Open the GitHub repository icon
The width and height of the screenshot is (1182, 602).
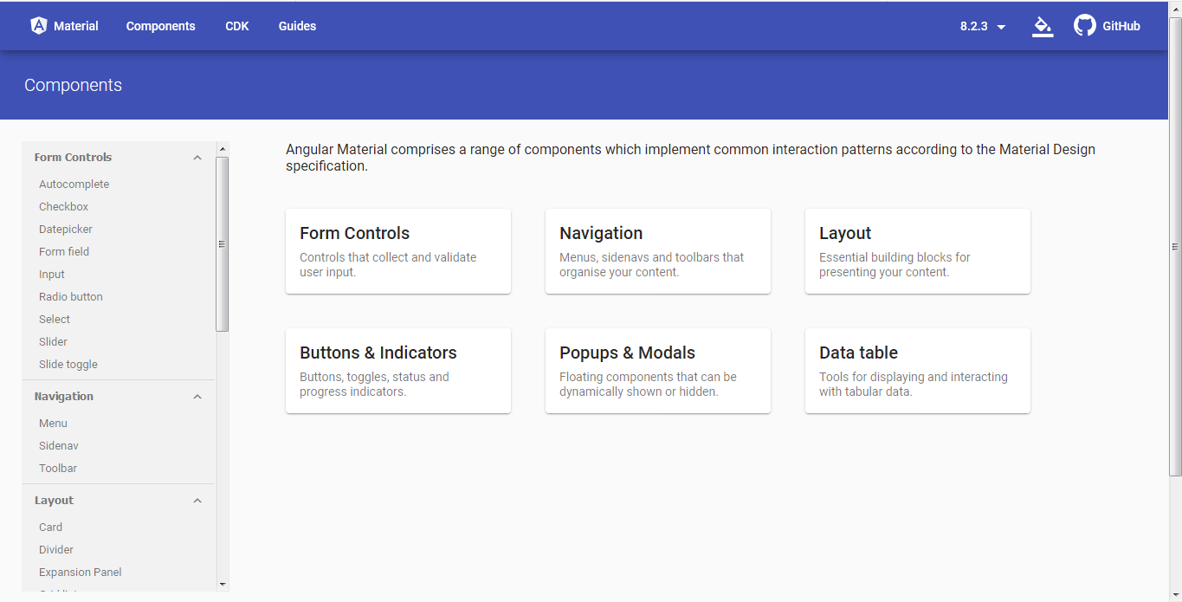(1084, 25)
